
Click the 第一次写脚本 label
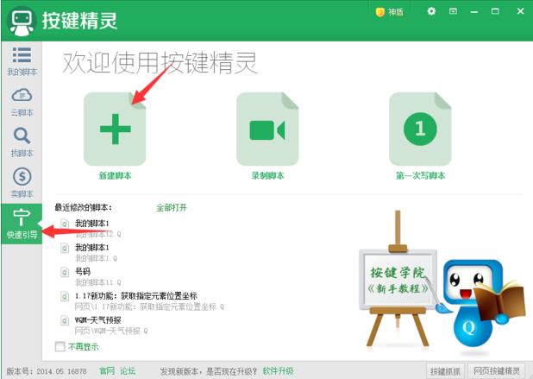click(x=420, y=175)
